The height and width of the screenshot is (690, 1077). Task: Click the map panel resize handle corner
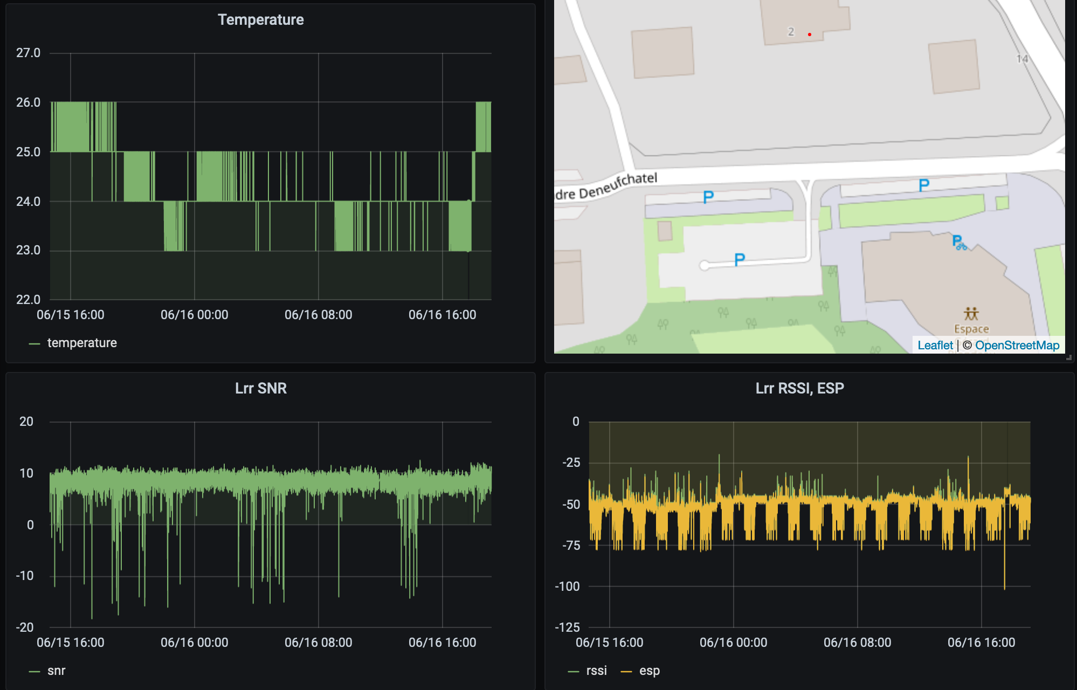[1068, 357]
